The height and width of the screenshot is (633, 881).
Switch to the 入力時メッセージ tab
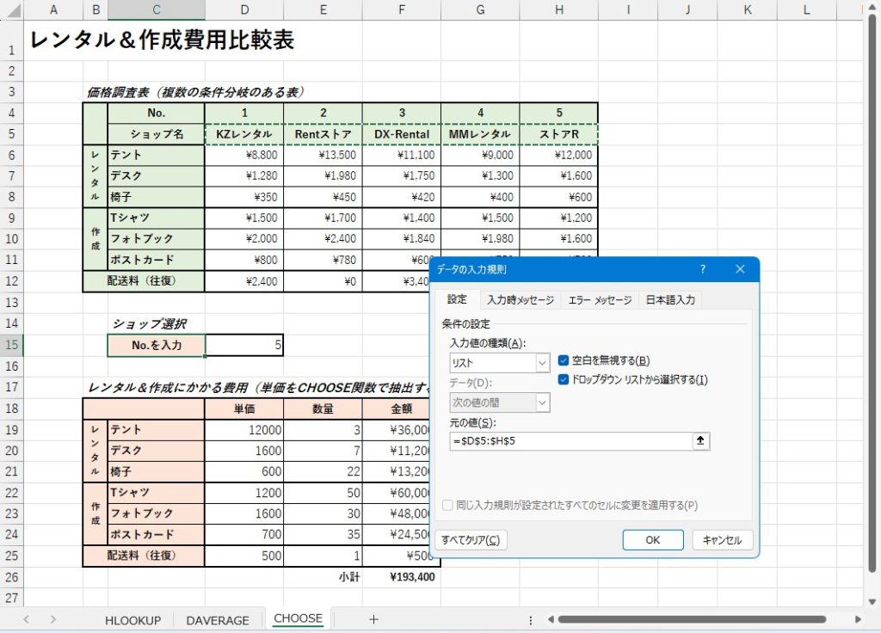(520, 300)
